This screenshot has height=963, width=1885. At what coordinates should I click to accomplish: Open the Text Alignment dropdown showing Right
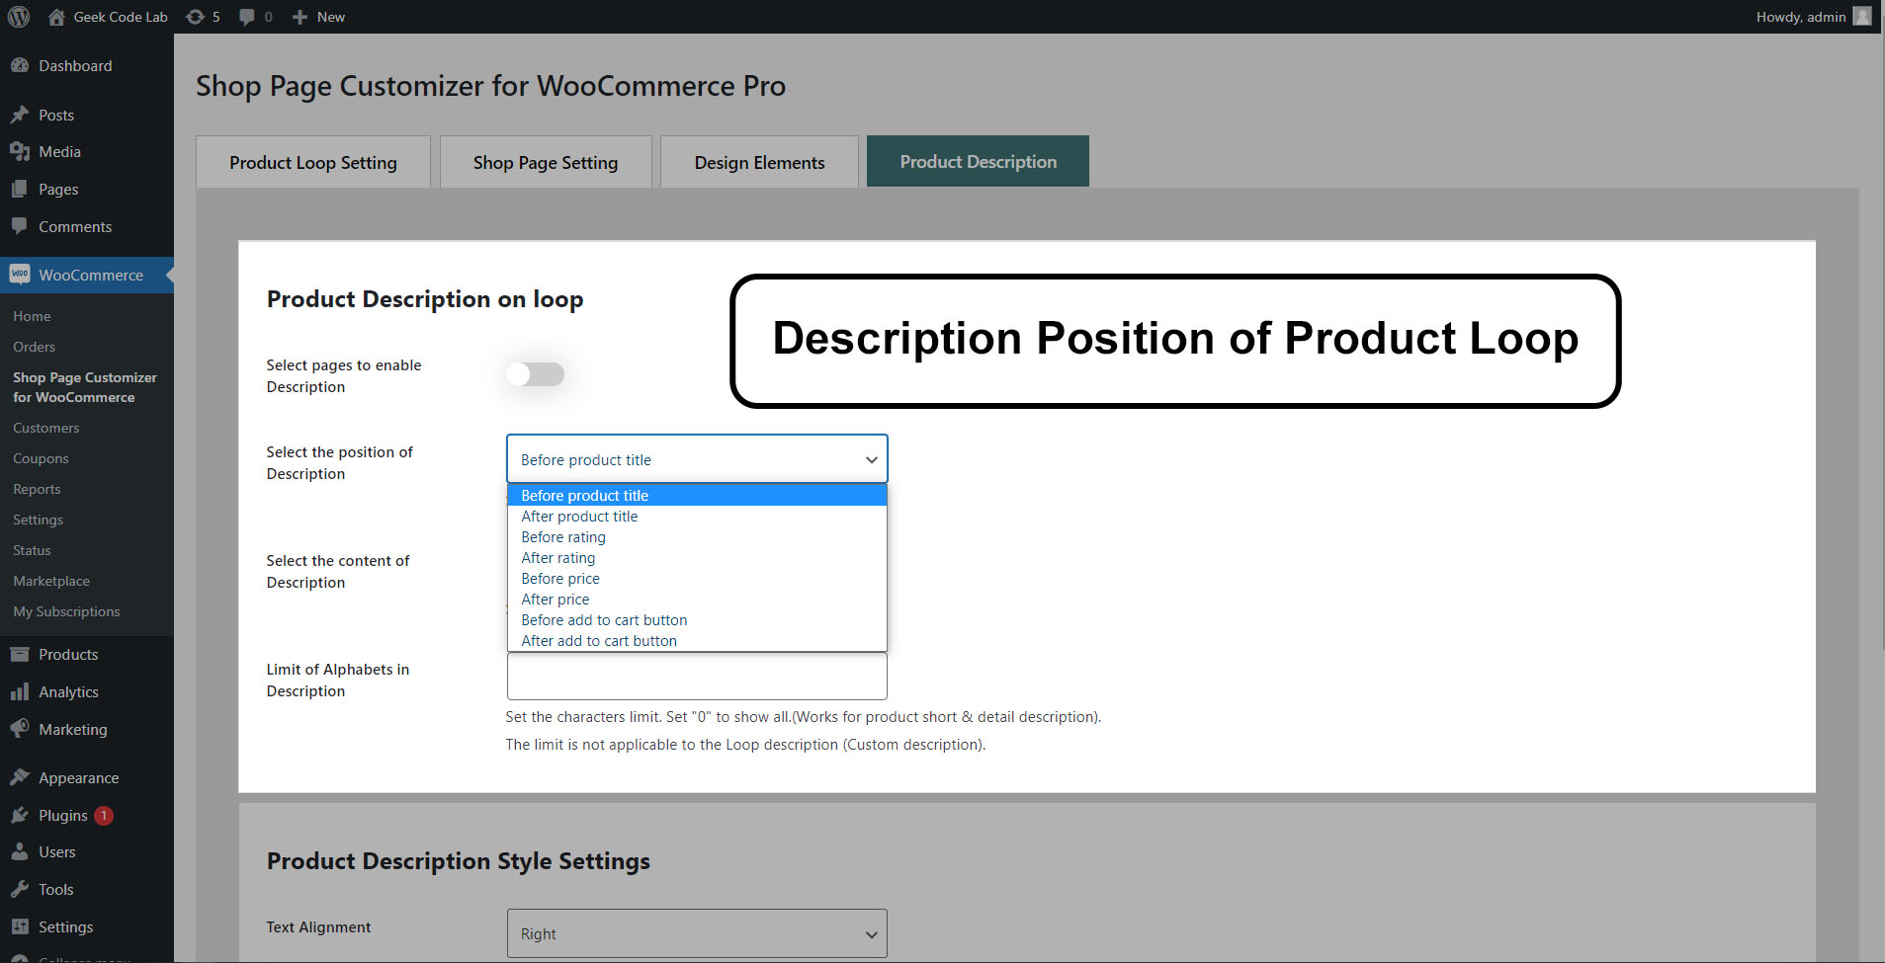click(x=697, y=933)
